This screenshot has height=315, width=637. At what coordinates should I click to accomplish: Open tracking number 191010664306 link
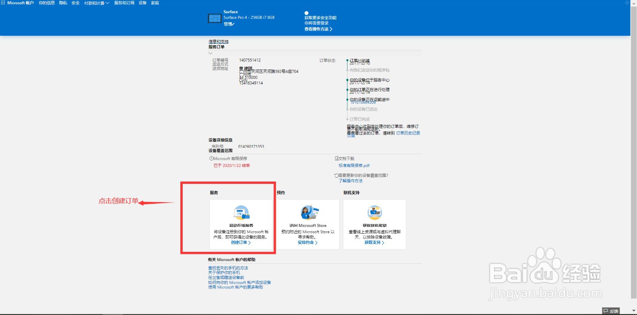[363, 102]
